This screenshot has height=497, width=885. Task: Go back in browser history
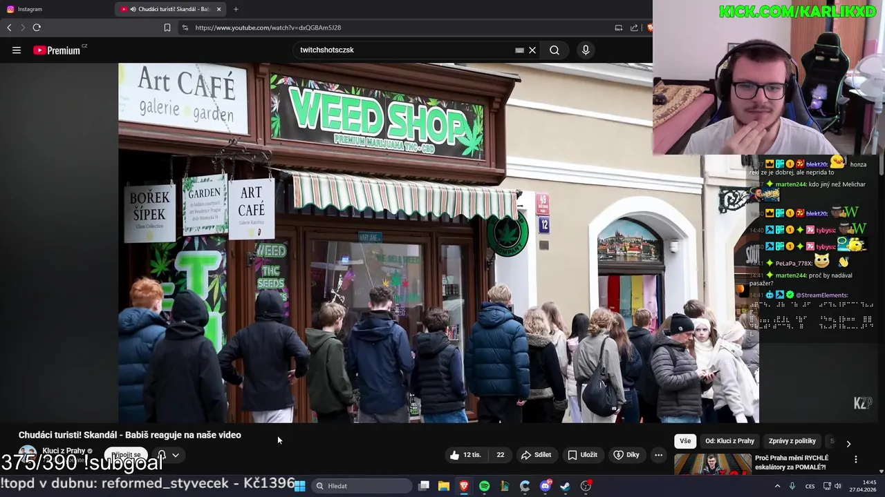pyautogui.click(x=9, y=28)
